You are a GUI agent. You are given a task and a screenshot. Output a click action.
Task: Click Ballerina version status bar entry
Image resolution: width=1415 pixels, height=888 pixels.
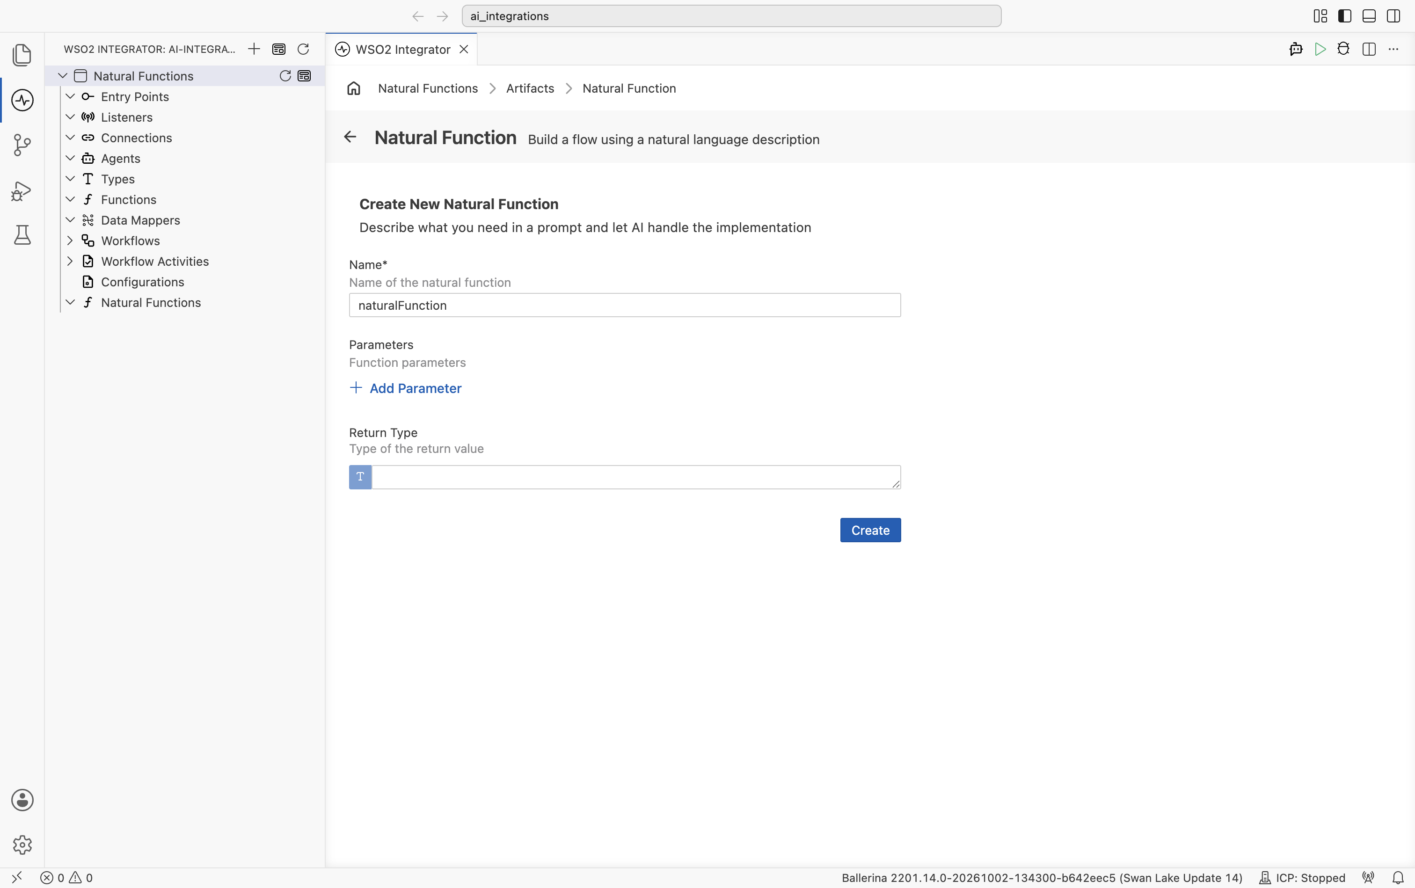(1042, 877)
